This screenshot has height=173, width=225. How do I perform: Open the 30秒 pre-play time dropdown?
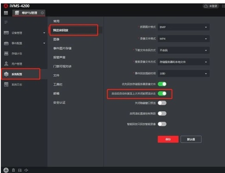tap(184, 74)
